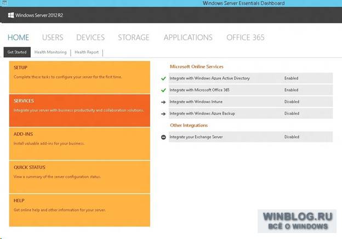Click the dashboard window icon in title bar
Viewport: 342px width, 239px height.
[4, 3]
